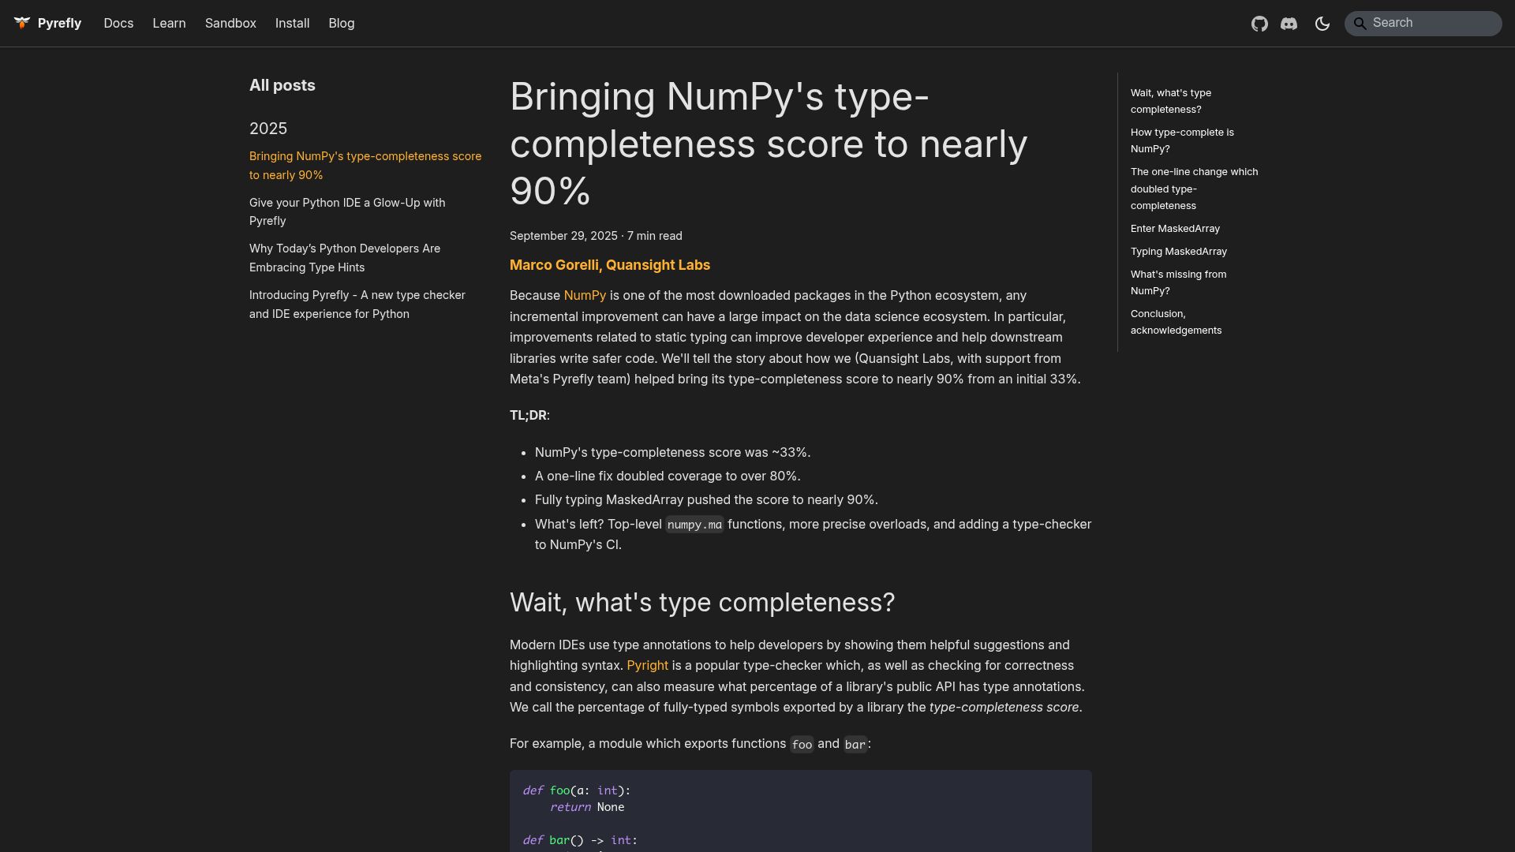Click the inline 'bar' code in the example sentence

[x=855, y=744]
